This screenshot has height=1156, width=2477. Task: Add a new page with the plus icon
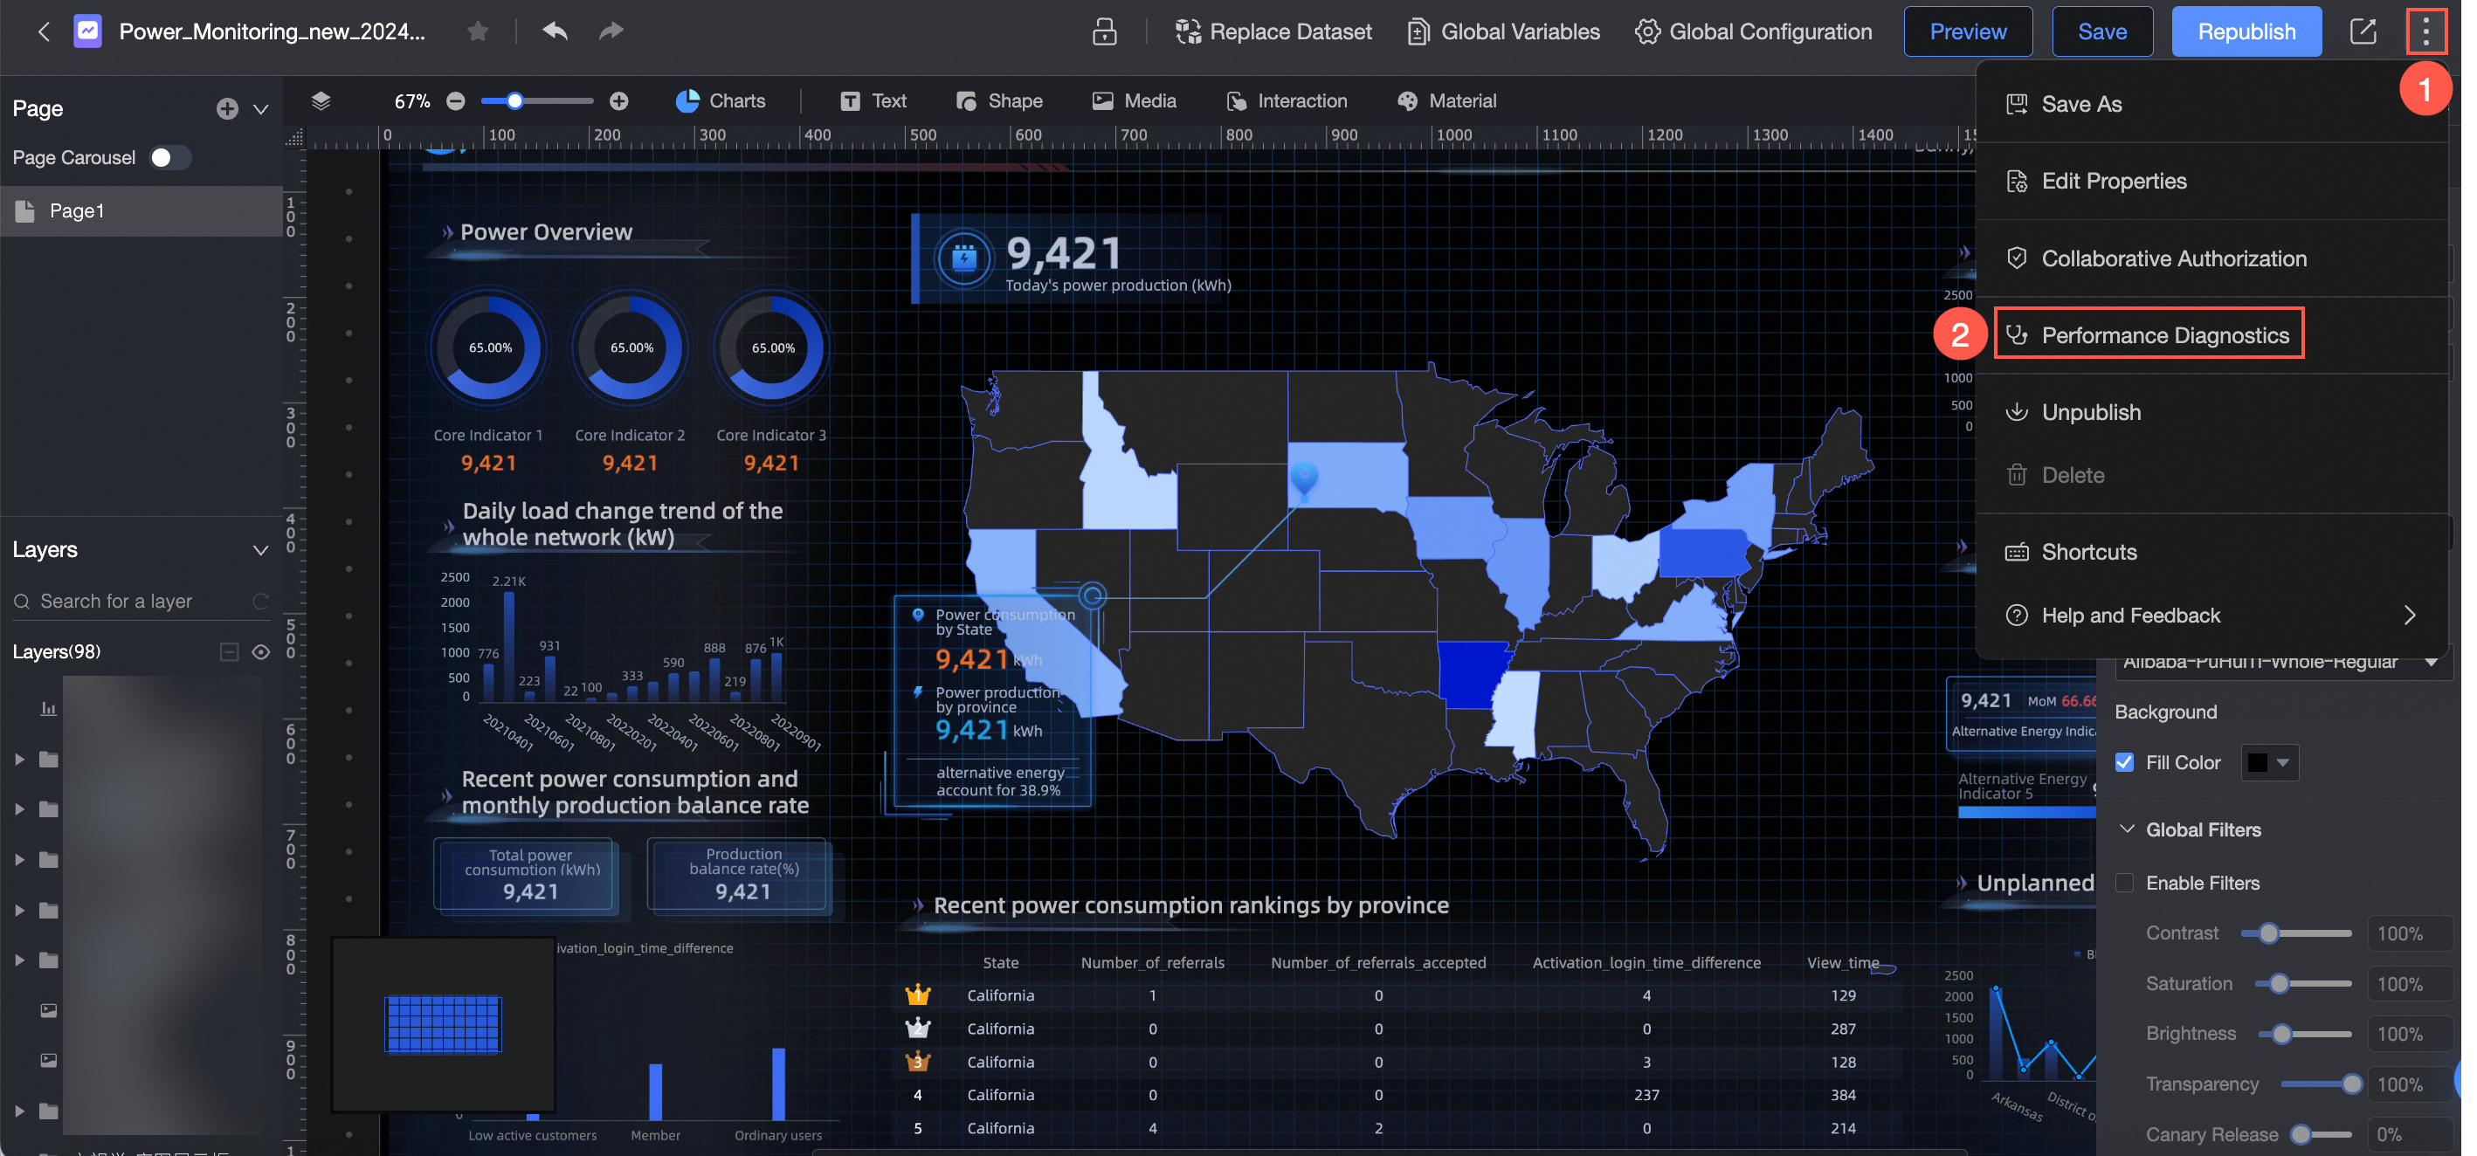[x=227, y=108]
